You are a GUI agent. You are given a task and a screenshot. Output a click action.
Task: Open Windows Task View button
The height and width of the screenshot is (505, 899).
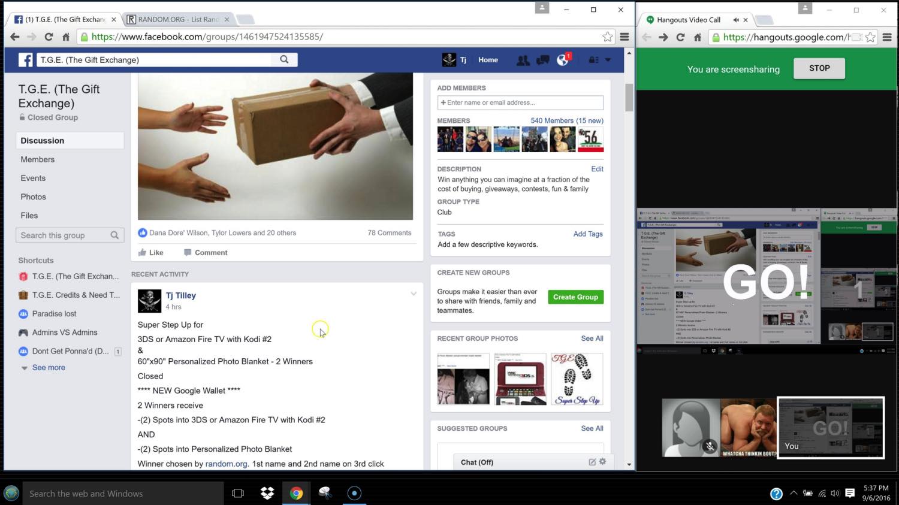pos(238,493)
